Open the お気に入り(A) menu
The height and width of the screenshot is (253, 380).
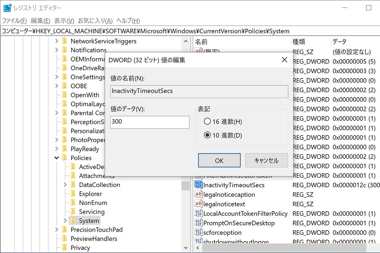(x=95, y=21)
